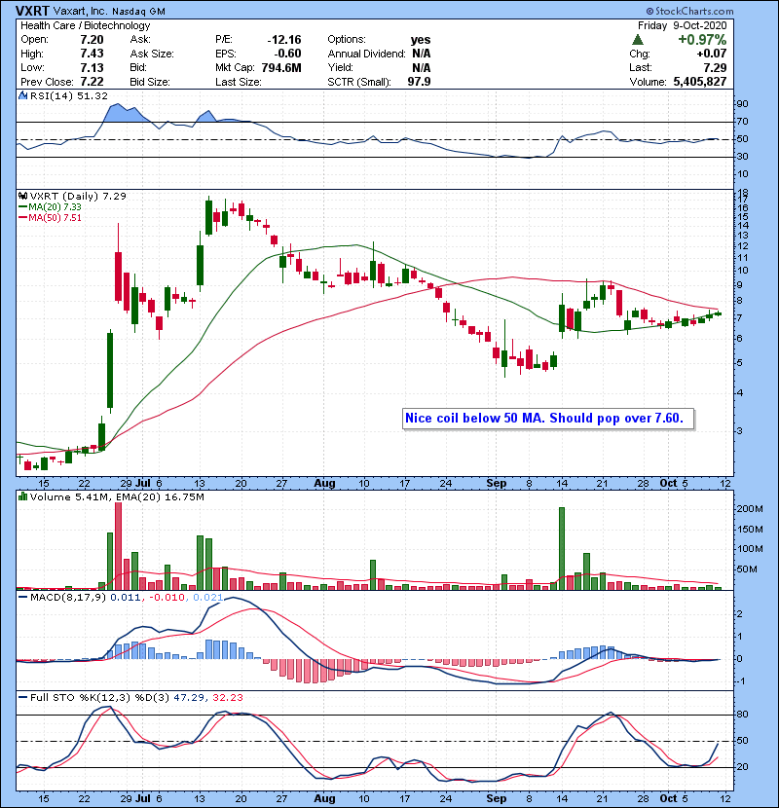Click the tallest green volume bar in September
Image resolution: width=779 pixels, height=808 pixels.
pyautogui.click(x=562, y=548)
